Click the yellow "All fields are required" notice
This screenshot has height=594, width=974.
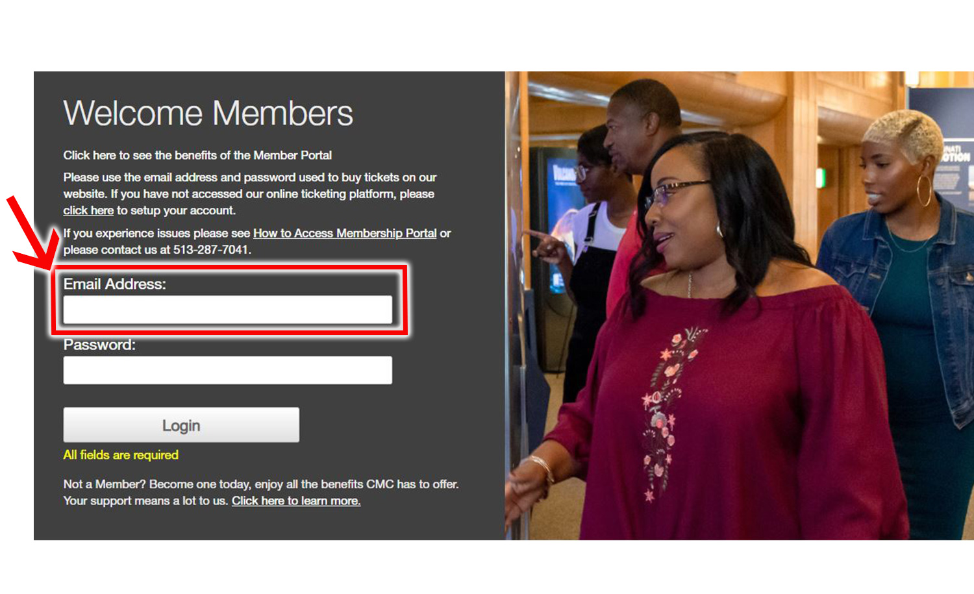(x=121, y=455)
